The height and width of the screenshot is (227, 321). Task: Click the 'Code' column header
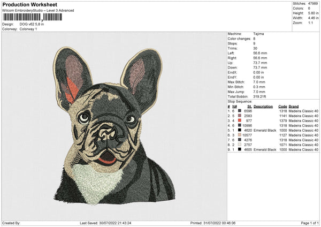point(282,107)
